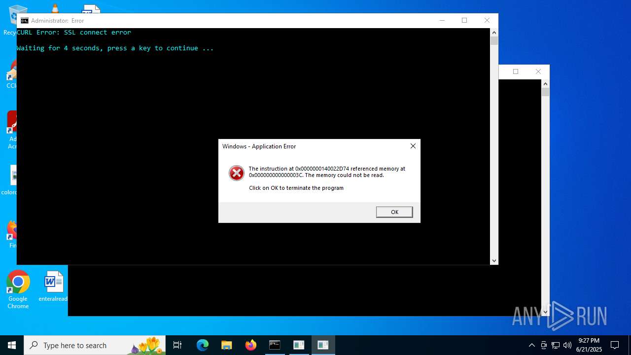Switch to the Command Prompt taskbar item
Screen dimensions: 631x355
(x=275, y=345)
